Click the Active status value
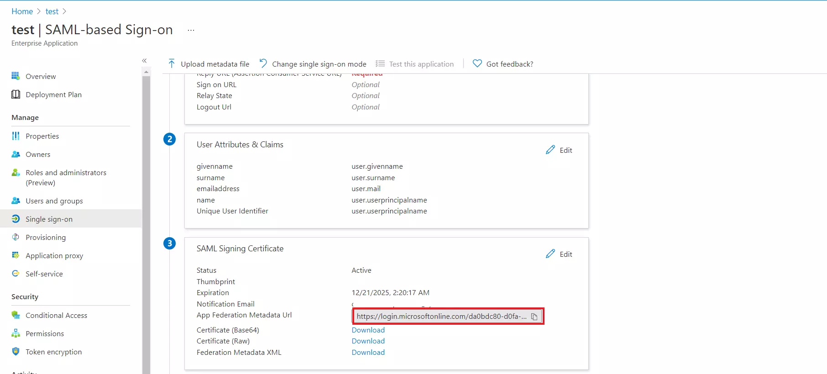 (x=361, y=270)
